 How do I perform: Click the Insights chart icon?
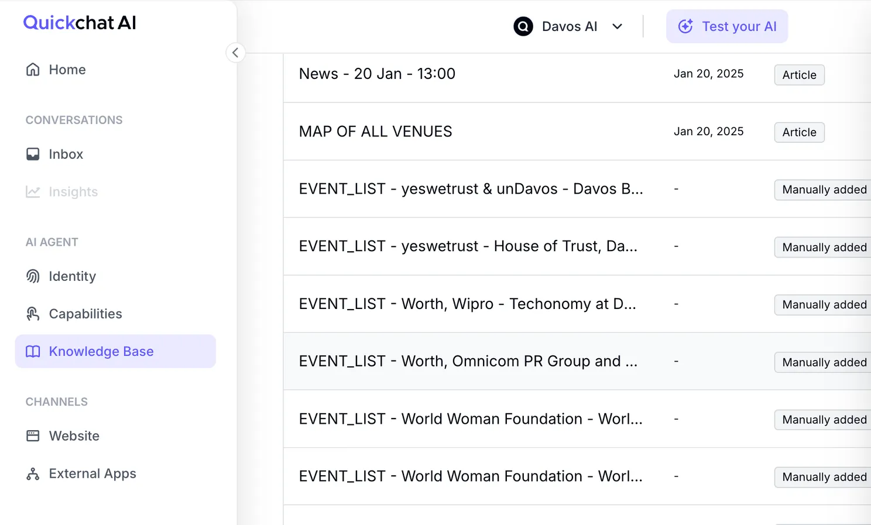pos(33,192)
